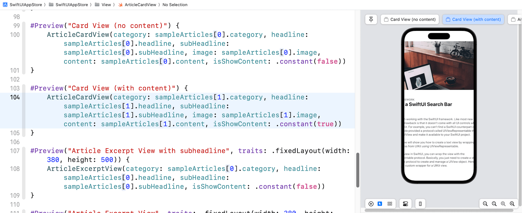
Task: Click line number 99 in the gutter
Action: (17, 26)
